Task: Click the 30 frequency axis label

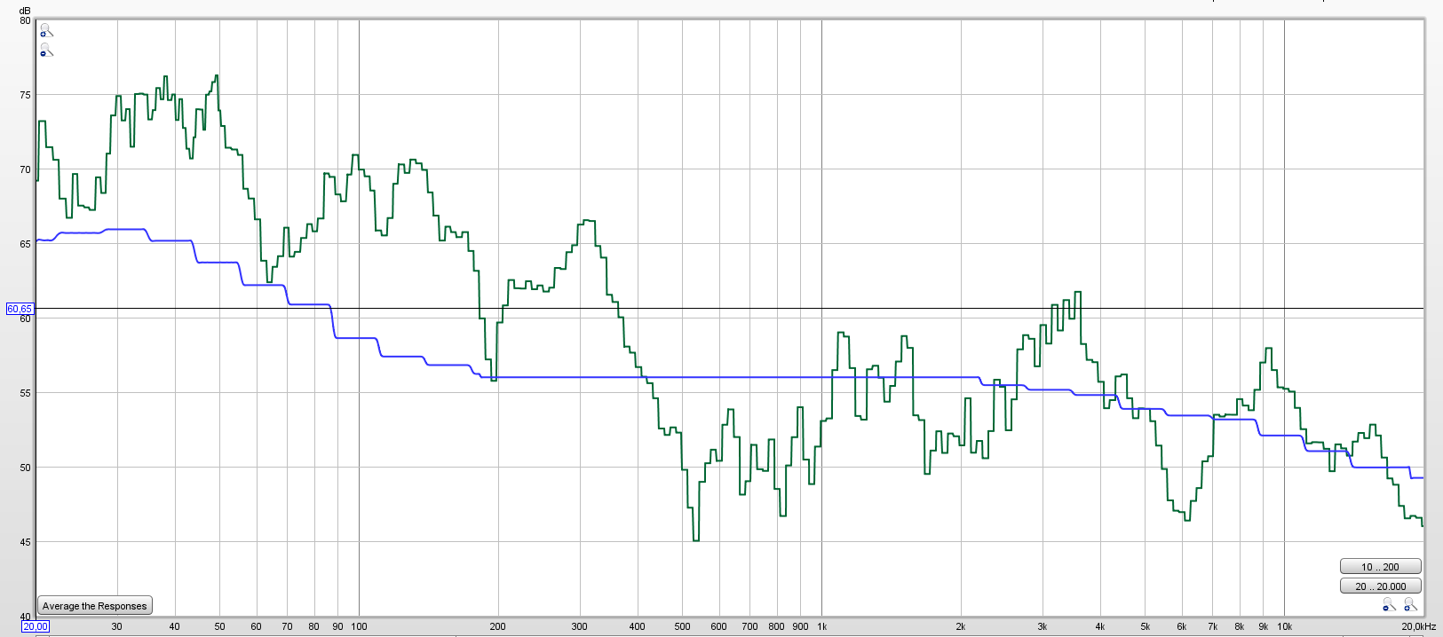Action: (117, 626)
